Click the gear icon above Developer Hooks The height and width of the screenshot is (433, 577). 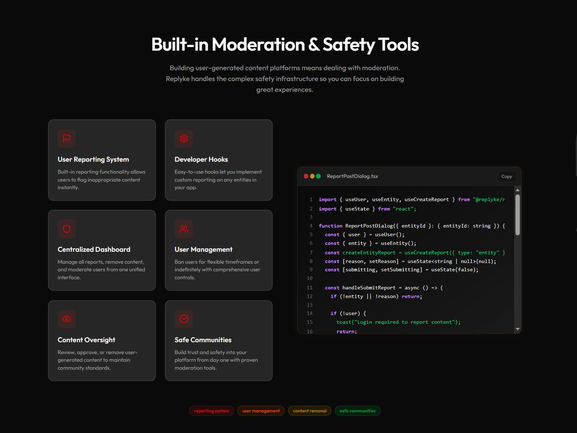point(184,138)
